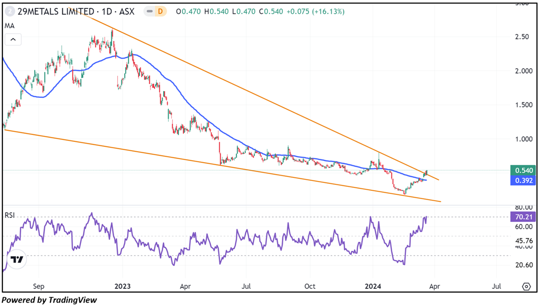Click the 2024 time axis label
The image size is (539, 305).
373,286
